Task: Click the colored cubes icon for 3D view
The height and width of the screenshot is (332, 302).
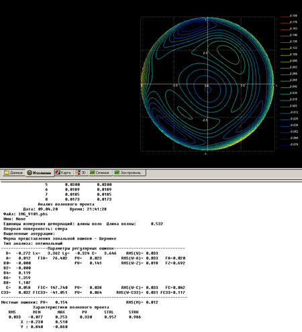Action: click(78, 172)
